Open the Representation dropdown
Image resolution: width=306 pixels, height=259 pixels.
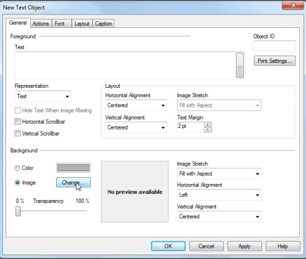(43, 96)
